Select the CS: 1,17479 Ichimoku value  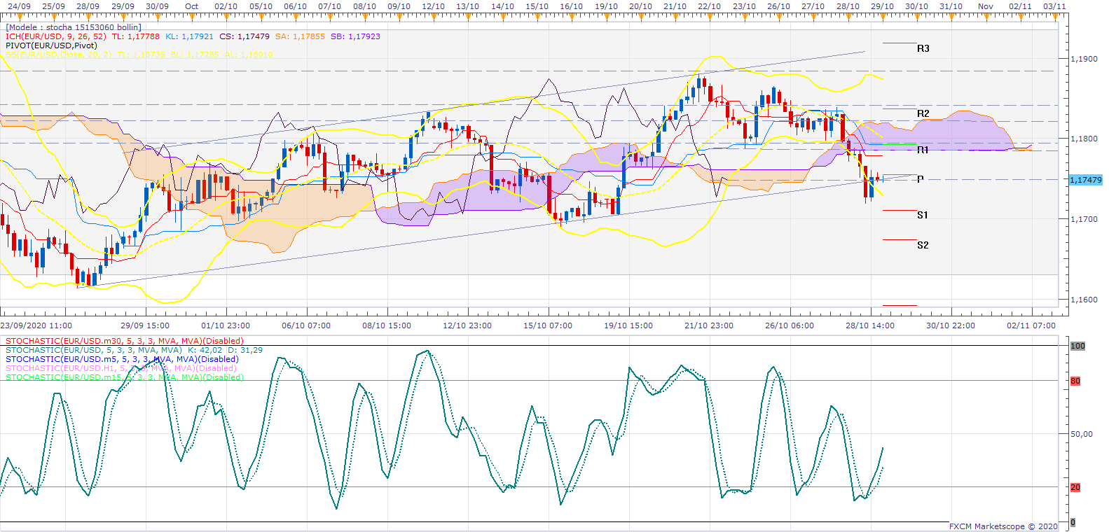pyautogui.click(x=244, y=36)
